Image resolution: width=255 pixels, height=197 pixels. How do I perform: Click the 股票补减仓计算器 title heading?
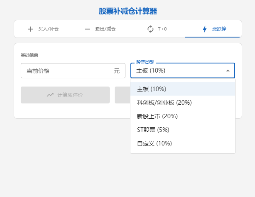(128, 11)
